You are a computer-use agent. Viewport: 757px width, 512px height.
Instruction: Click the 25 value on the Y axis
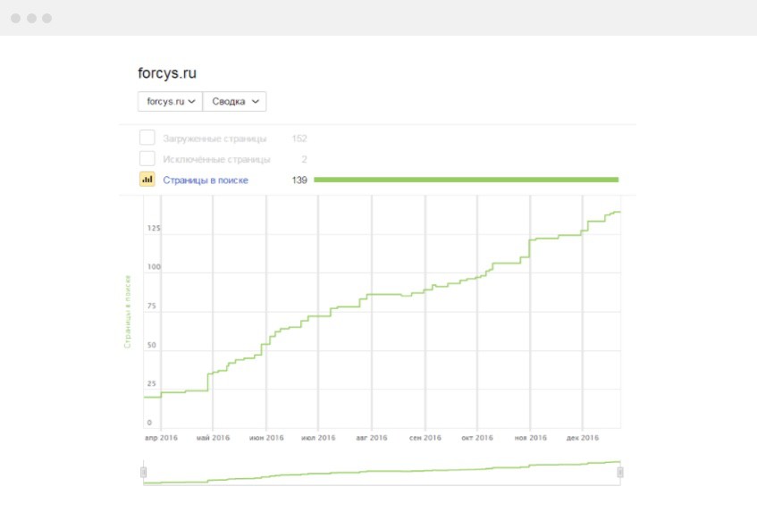tap(152, 383)
